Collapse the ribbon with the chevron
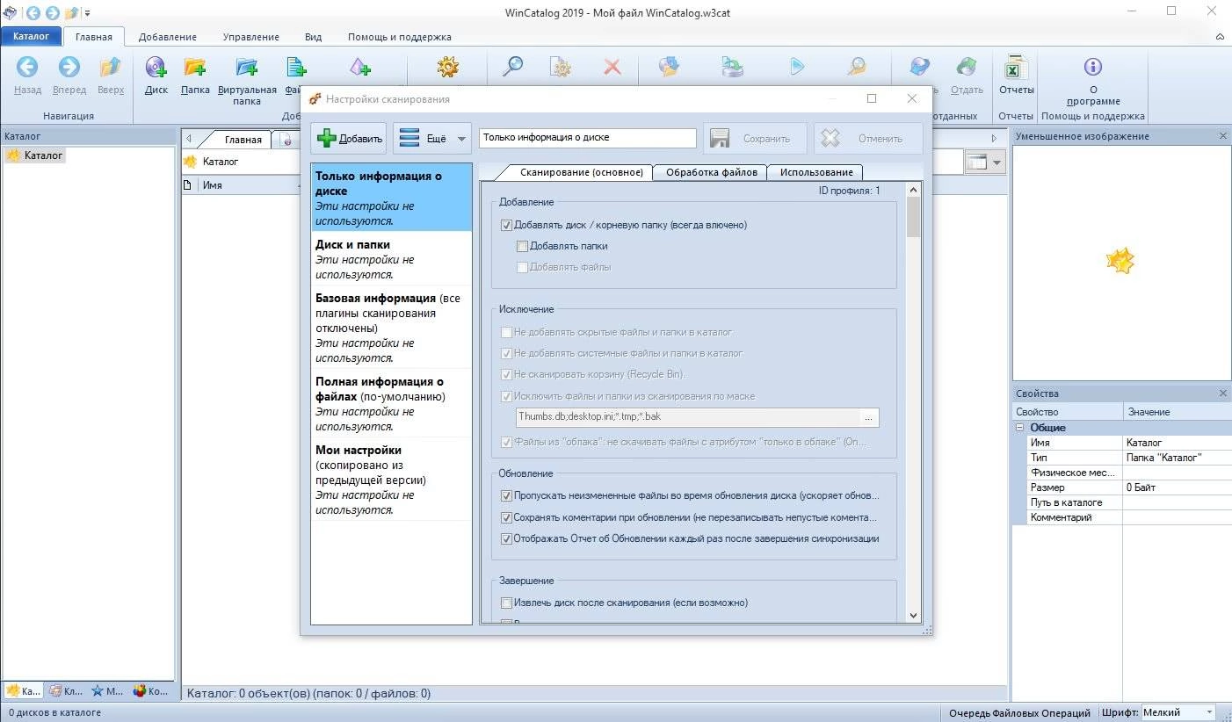1232x722 pixels. point(1221,37)
